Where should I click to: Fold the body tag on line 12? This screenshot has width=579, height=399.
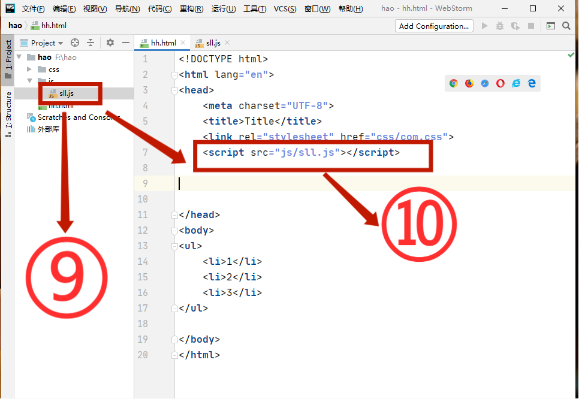[x=174, y=231]
